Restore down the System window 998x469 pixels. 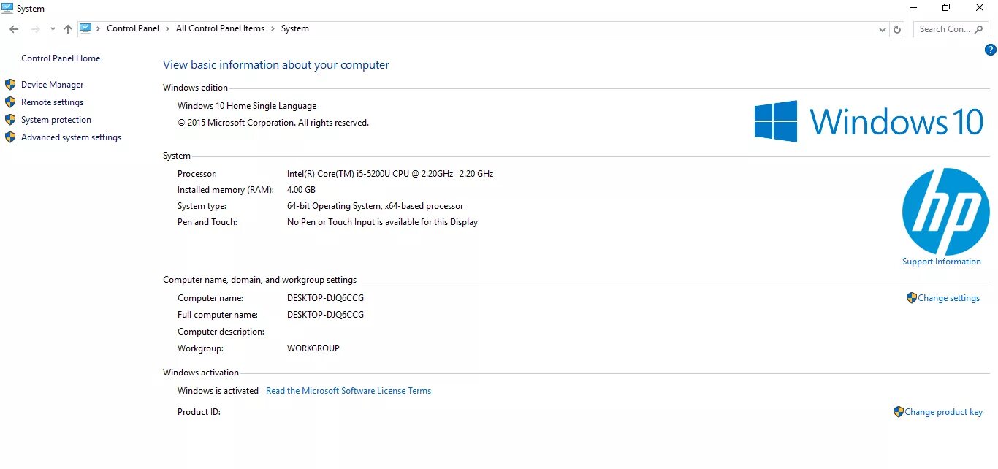[x=946, y=8]
